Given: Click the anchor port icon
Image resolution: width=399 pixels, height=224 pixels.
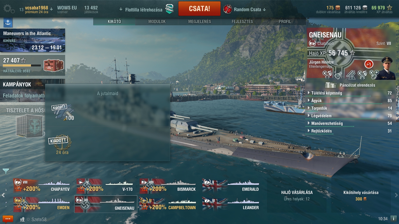Looking at the screenshot, I should tap(8, 22).
